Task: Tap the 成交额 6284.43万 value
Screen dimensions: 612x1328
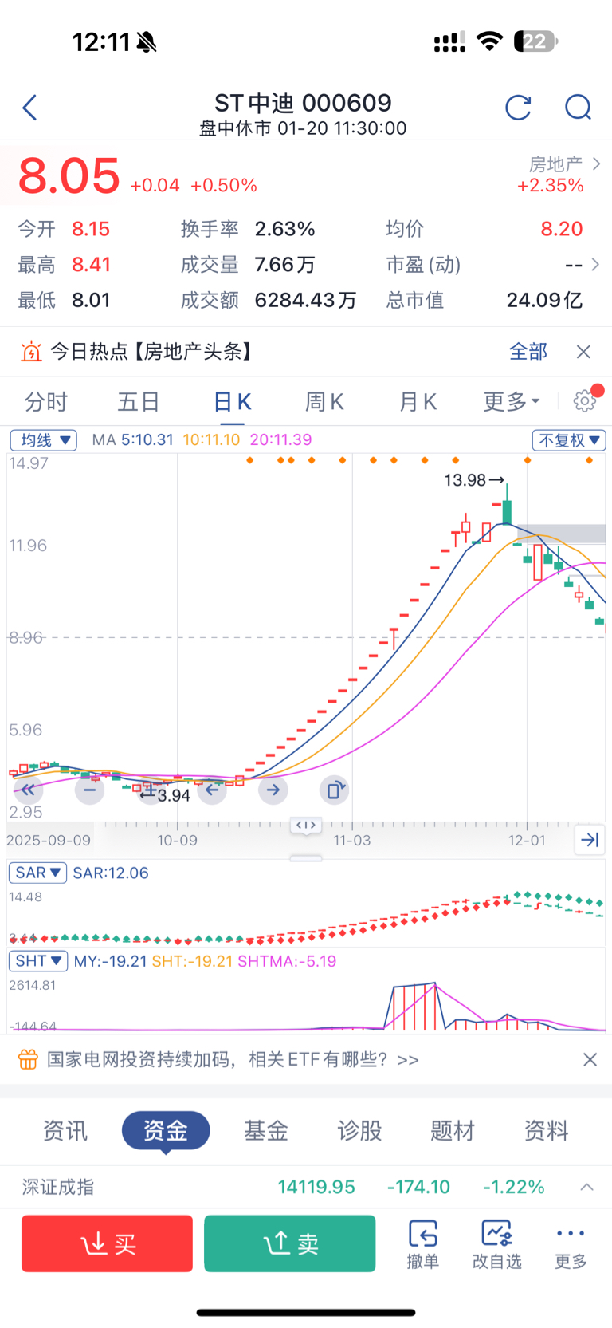Action: [305, 300]
